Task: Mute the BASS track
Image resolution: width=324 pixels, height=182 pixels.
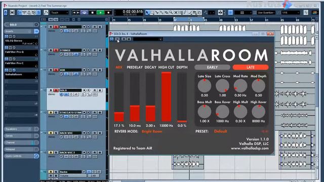Action: point(51,27)
